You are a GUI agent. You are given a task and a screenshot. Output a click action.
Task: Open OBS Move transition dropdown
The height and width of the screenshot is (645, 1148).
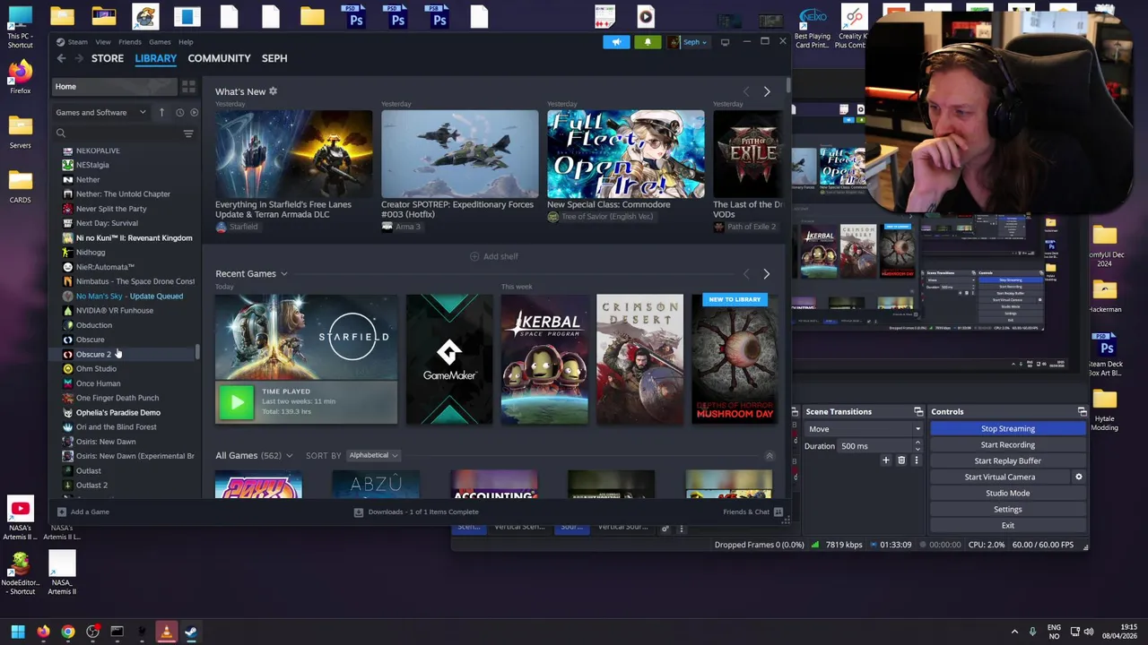864,429
